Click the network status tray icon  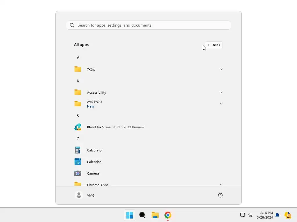coord(243,215)
